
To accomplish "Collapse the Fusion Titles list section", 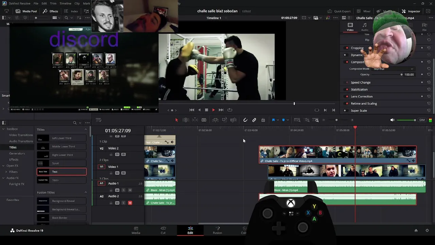I will point(86,192).
